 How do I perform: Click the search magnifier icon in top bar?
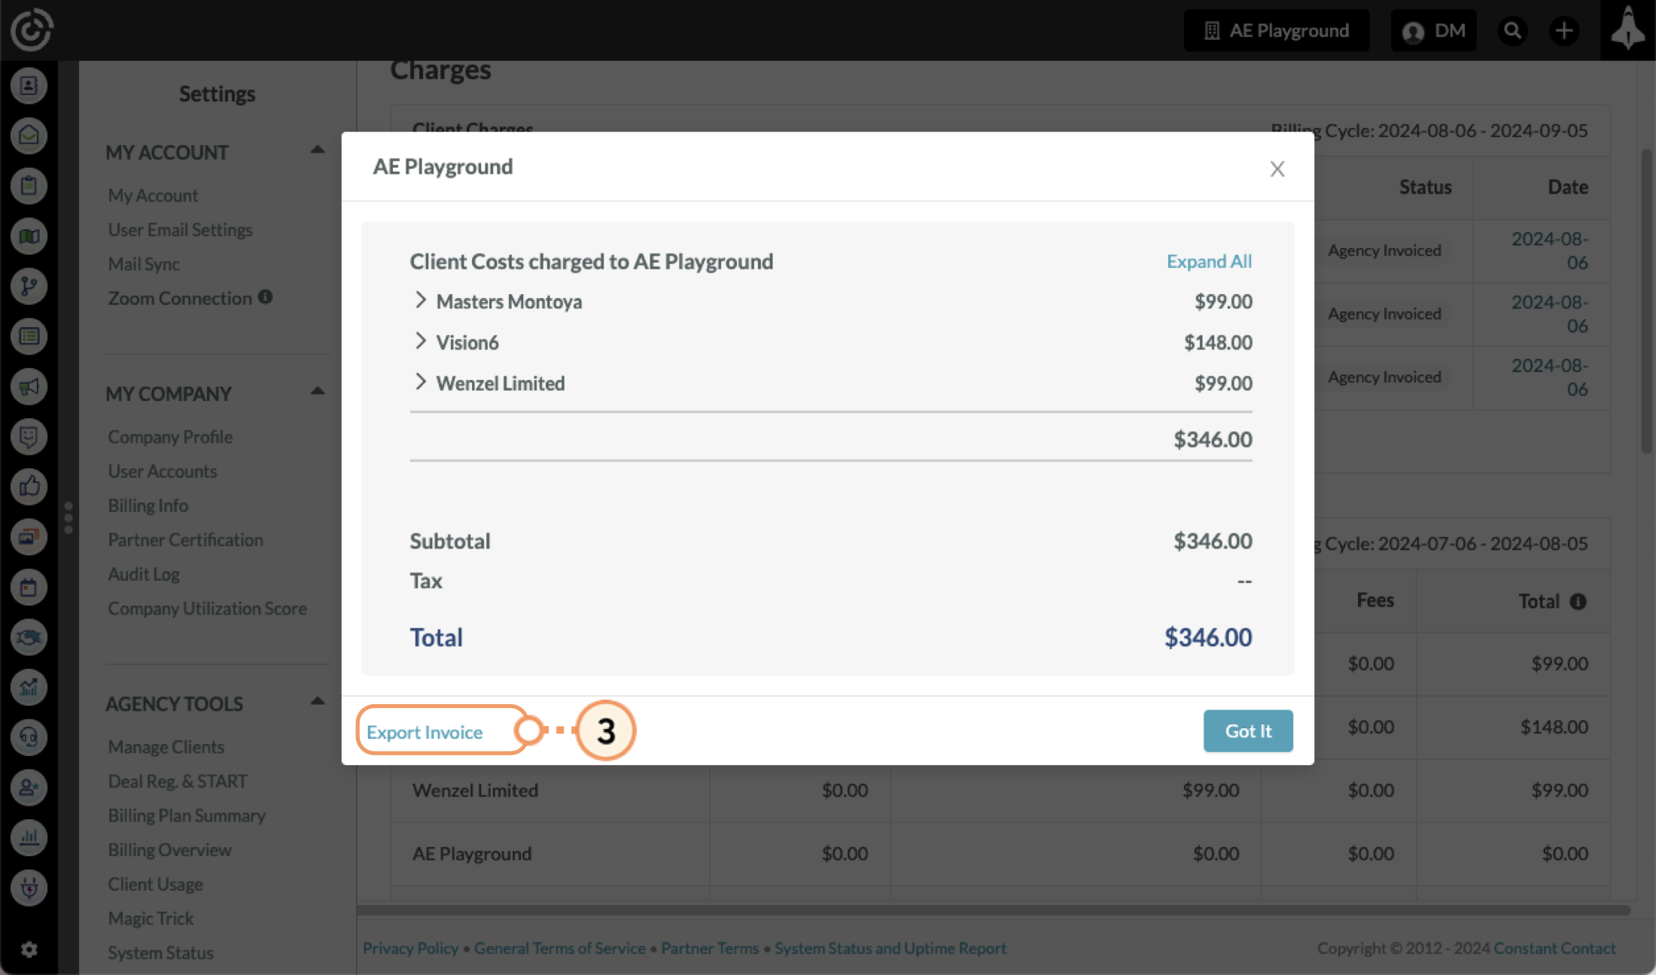pyautogui.click(x=1512, y=31)
